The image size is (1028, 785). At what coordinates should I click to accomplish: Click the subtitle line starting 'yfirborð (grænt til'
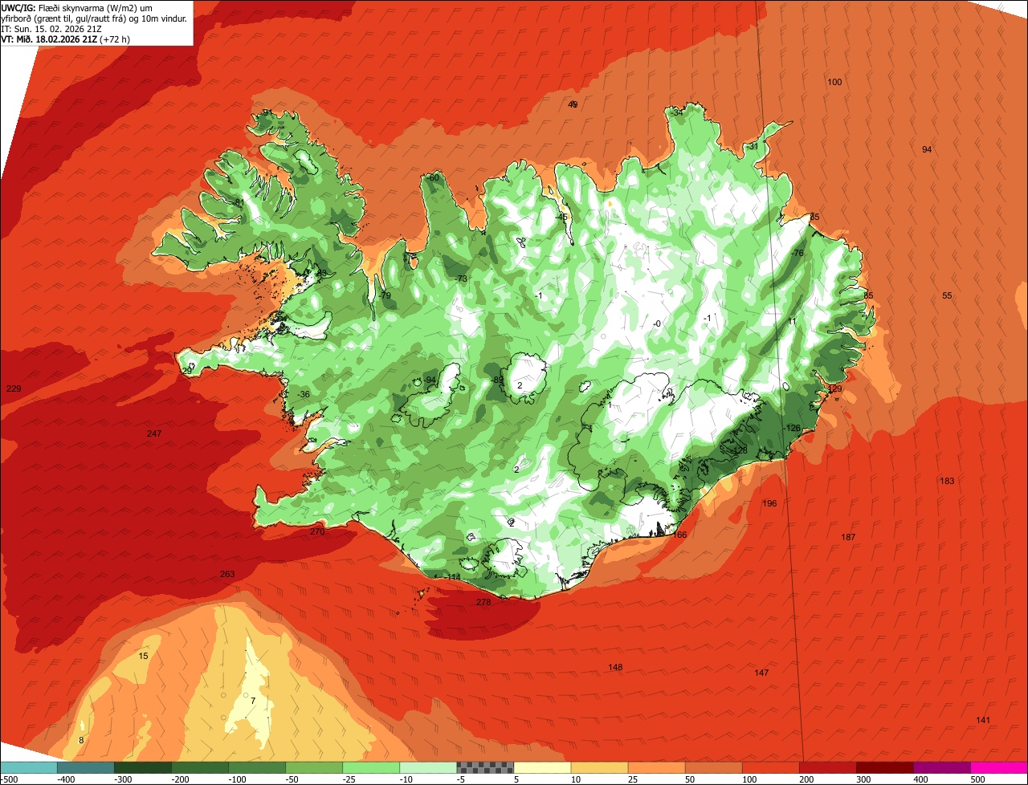click(x=94, y=18)
